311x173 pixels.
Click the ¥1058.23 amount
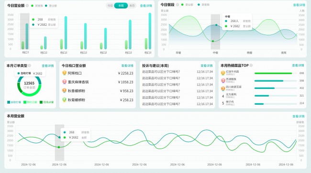[x=125, y=82]
